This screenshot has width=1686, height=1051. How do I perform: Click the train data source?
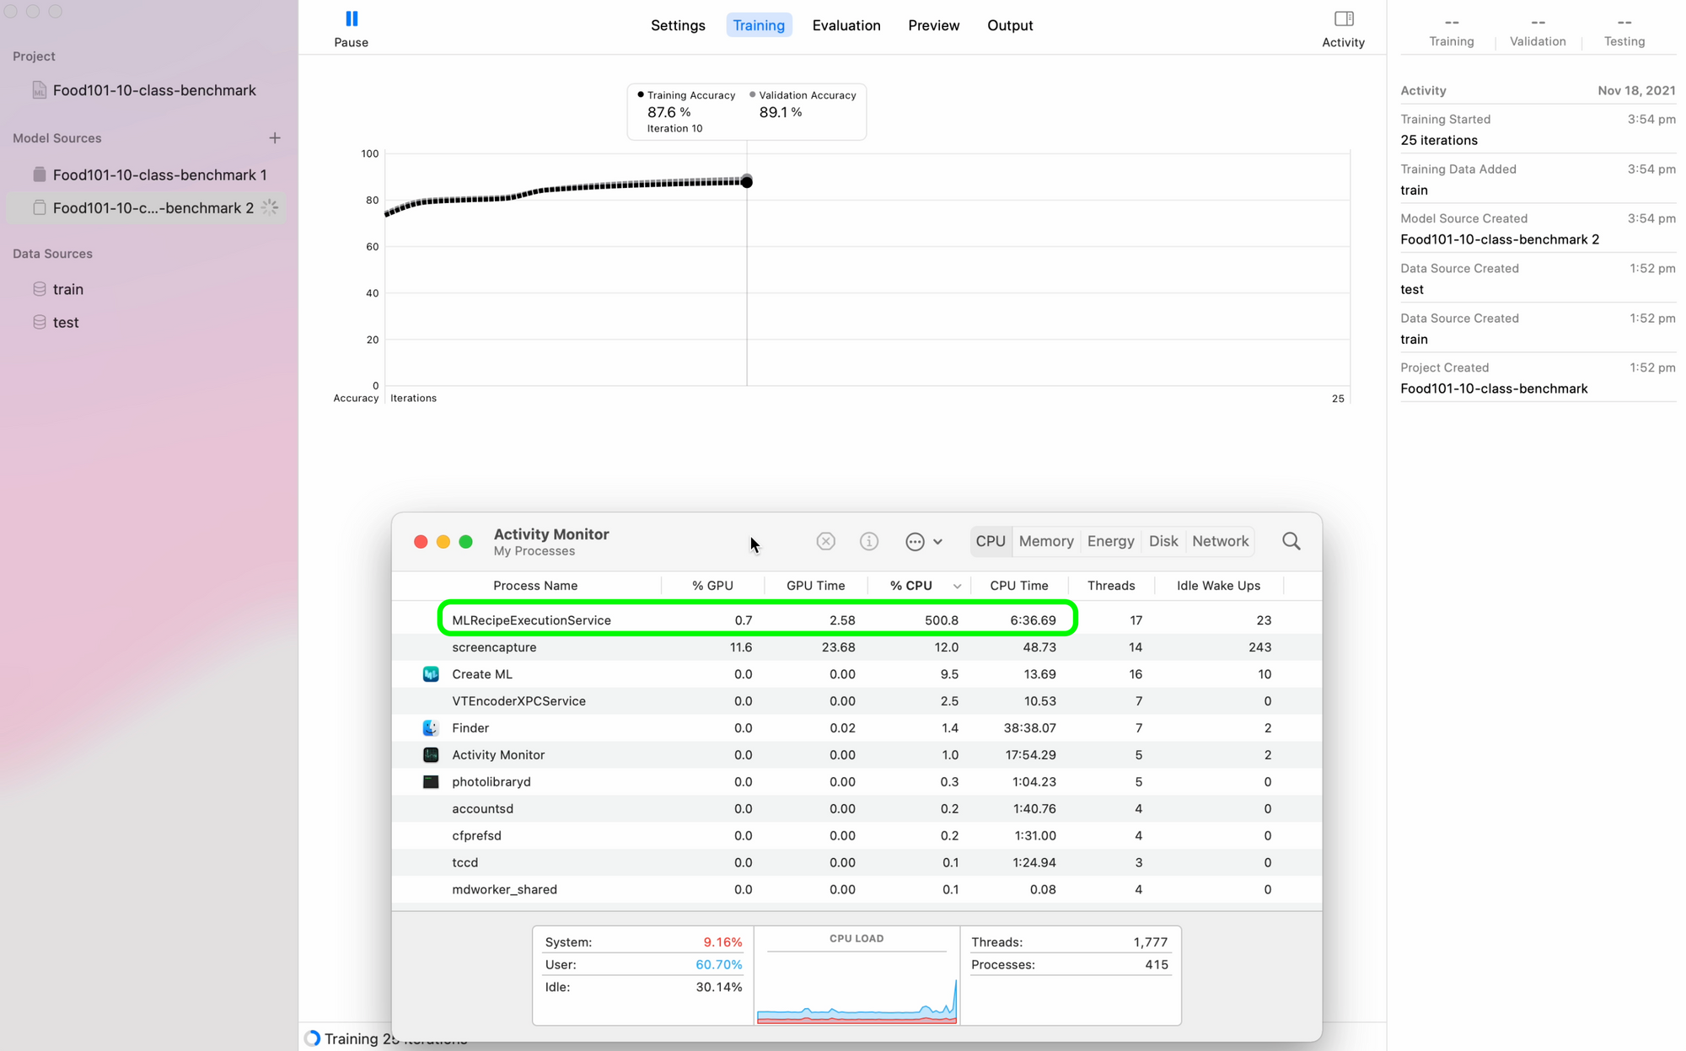click(x=67, y=288)
